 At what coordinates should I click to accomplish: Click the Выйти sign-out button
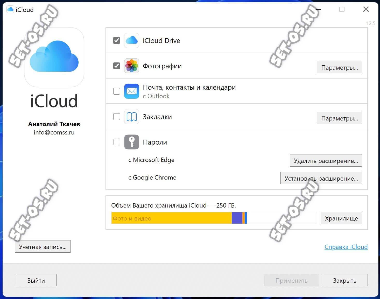pos(36,280)
